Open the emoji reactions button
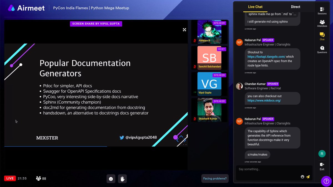333x187 pixels. point(111,179)
